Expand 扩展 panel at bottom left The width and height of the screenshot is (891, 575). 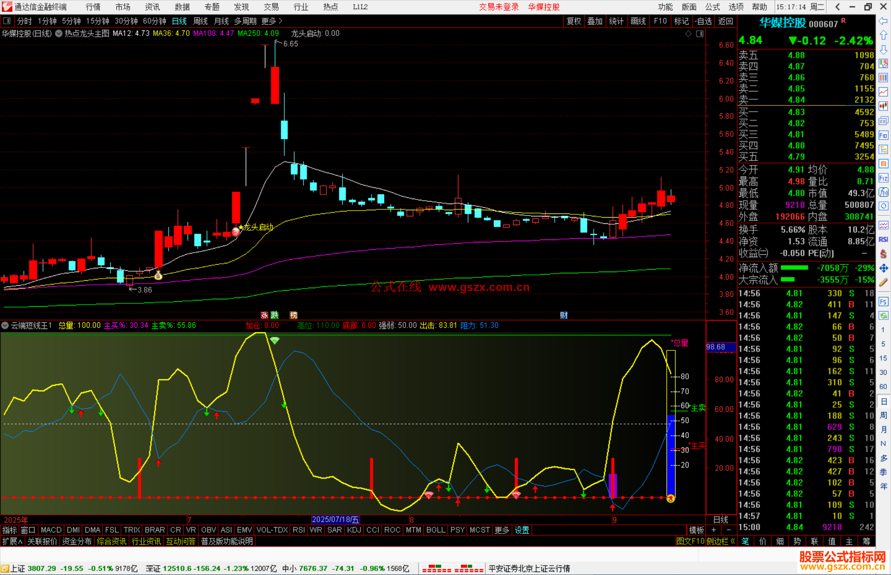point(12,541)
